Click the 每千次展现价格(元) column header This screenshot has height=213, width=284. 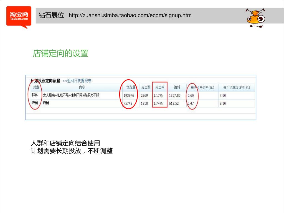(x=237, y=87)
